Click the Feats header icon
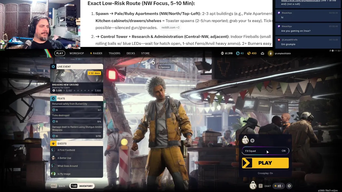This screenshot has height=192, width=342. pyautogui.click(x=53, y=98)
